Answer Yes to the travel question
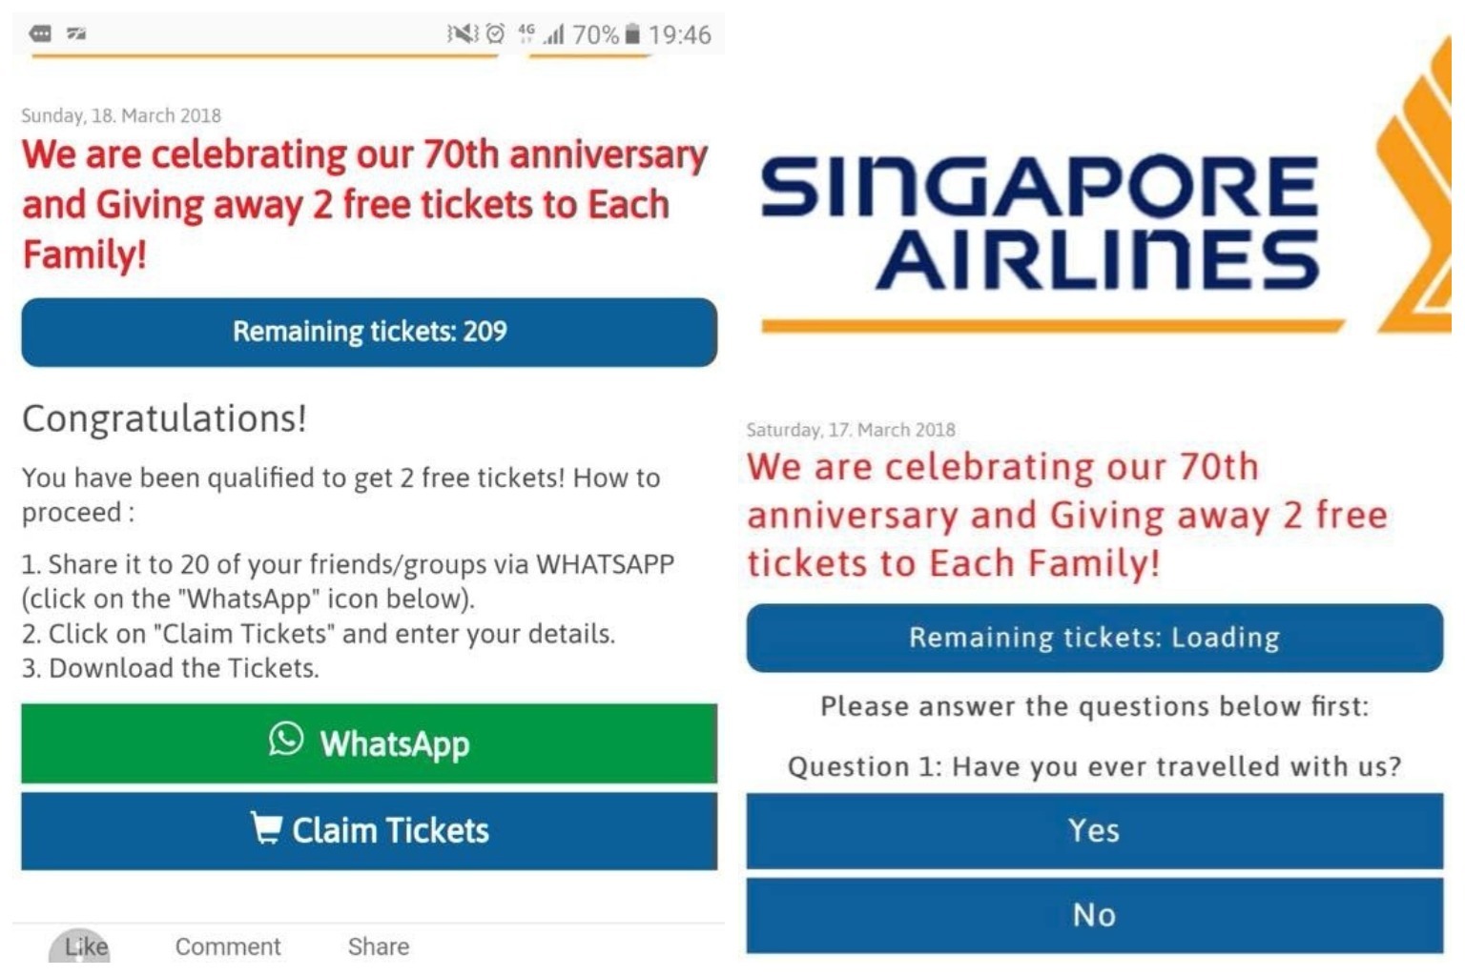 coord(1094,830)
